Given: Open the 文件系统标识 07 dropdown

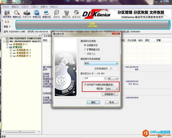Looking at the screenshot, I should [x=114, y=69].
